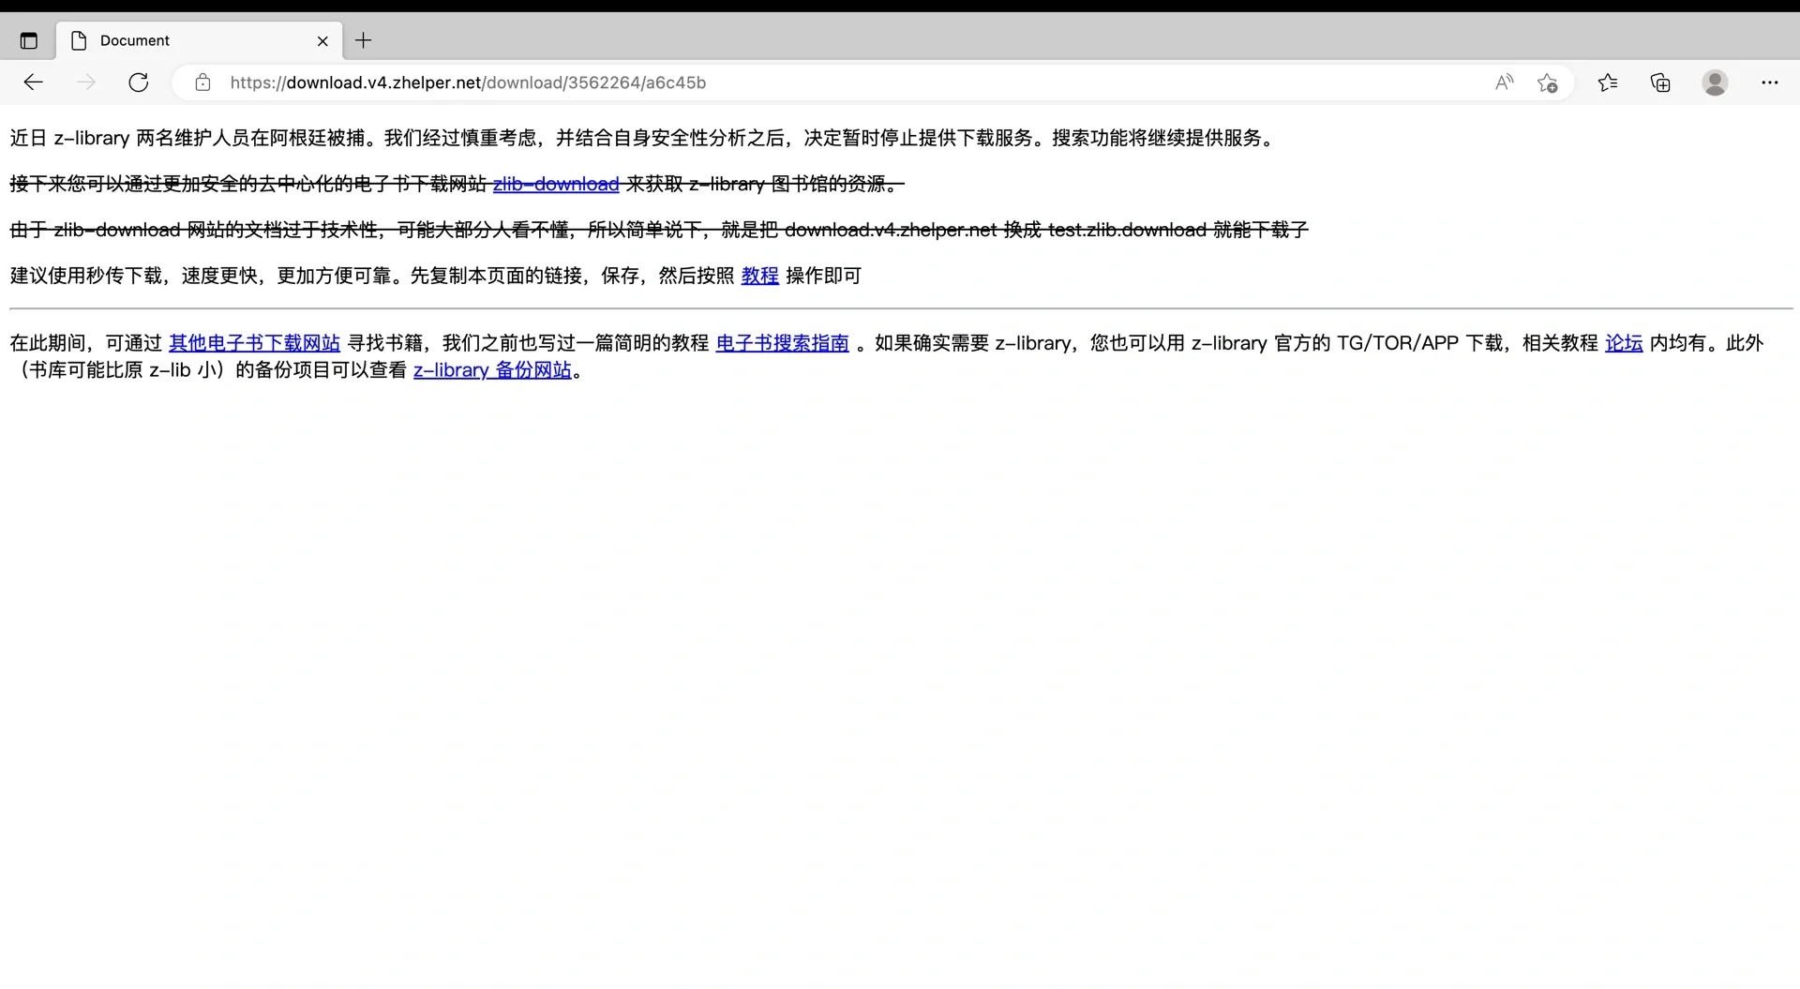The height and width of the screenshot is (989, 1800).
Task: Open the zlib-download link
Action: click(556, 184)
